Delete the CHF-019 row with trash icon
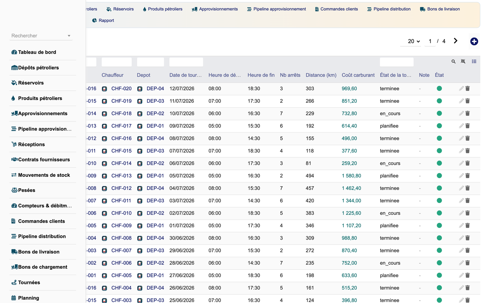485x303 pixels. pyautogui.click(x=468, y=101)
